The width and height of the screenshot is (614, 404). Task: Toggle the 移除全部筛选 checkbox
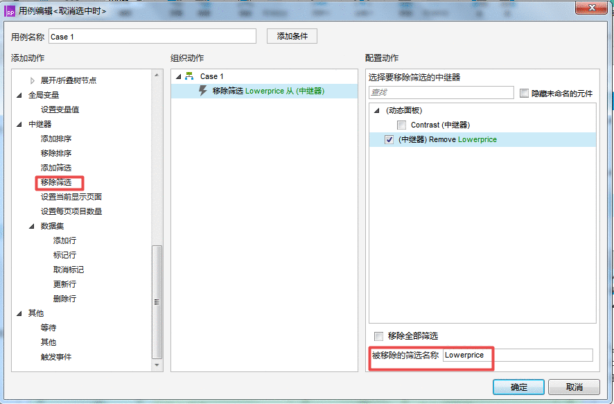(378, 336)
